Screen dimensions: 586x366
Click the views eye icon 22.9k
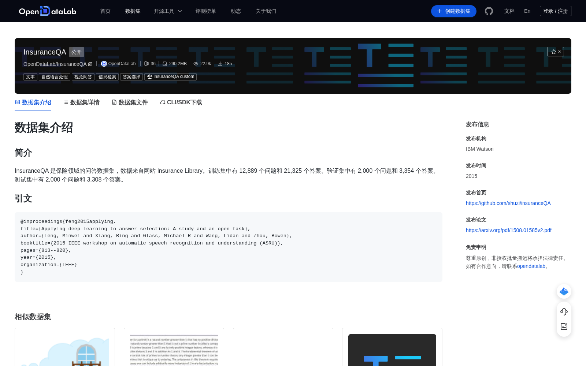pyautogui.click(x=196, y=64)
